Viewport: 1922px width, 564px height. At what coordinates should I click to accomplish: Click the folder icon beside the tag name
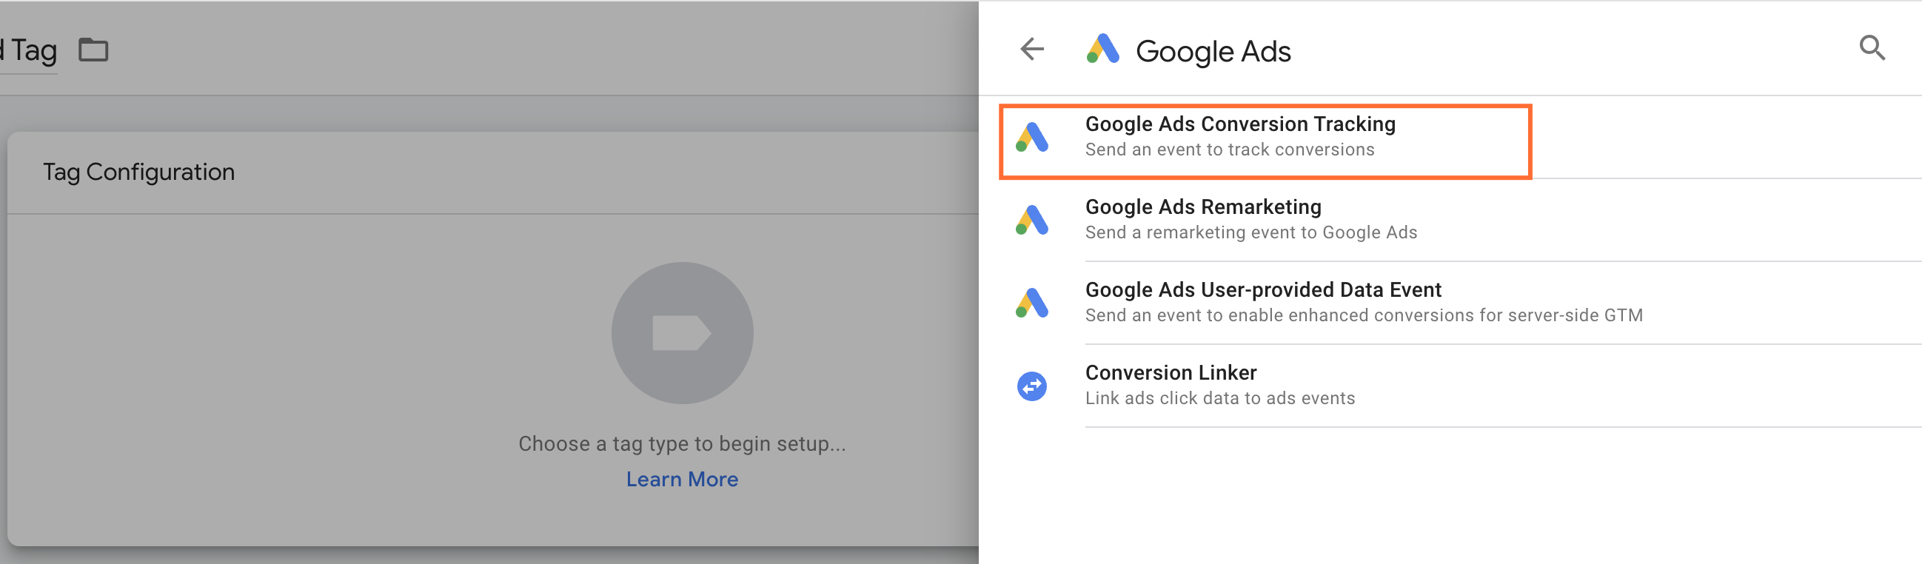click(93, 50)
